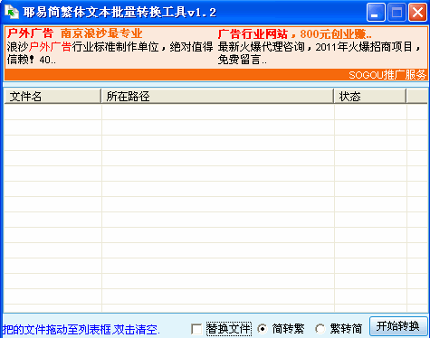
Task: Click the 状态 column header
Action: click(370, 96)
